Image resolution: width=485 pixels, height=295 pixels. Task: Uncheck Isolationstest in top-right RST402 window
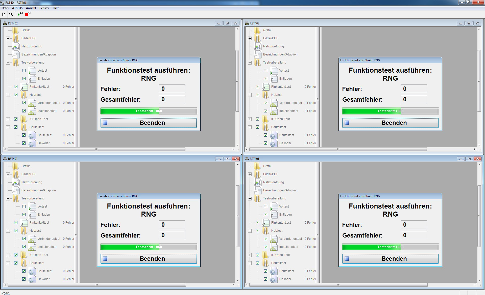pyautogui.click(x=265, y=111)
